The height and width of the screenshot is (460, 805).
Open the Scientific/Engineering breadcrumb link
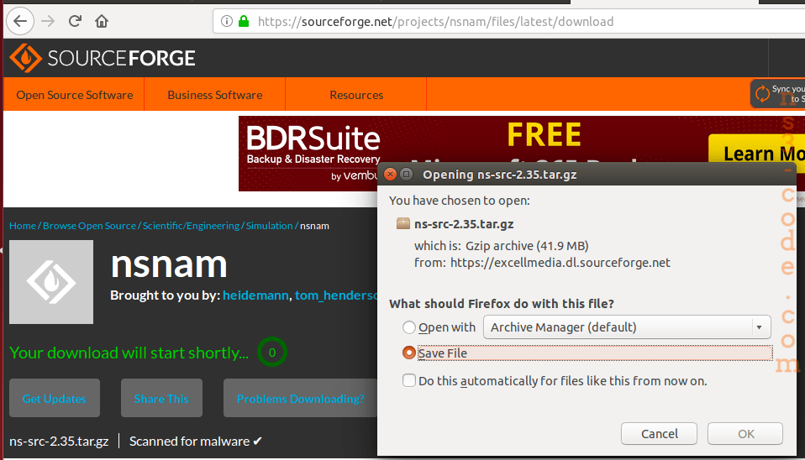click(191, 226)
